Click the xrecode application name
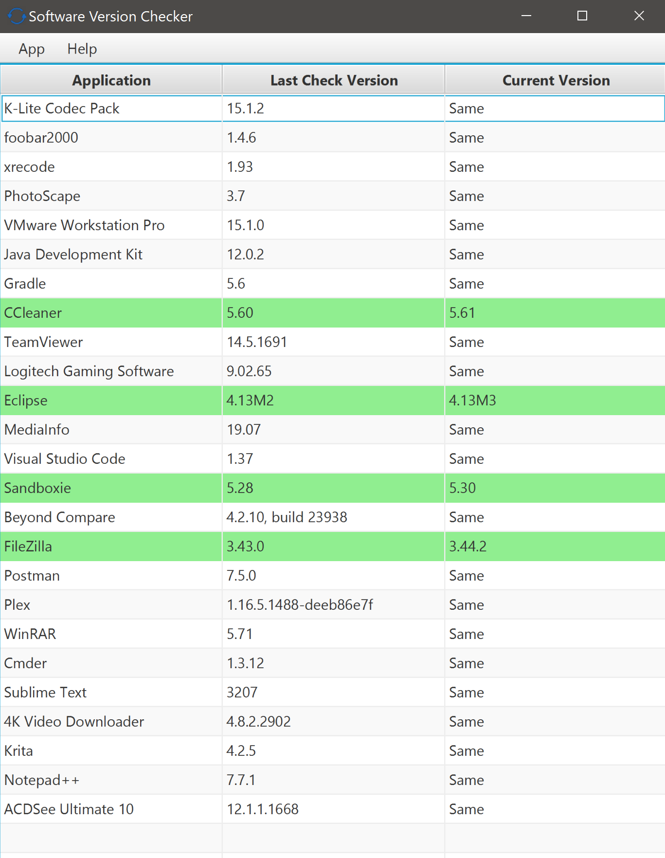This screenshot has width=665, height=858. click(30, 167)
